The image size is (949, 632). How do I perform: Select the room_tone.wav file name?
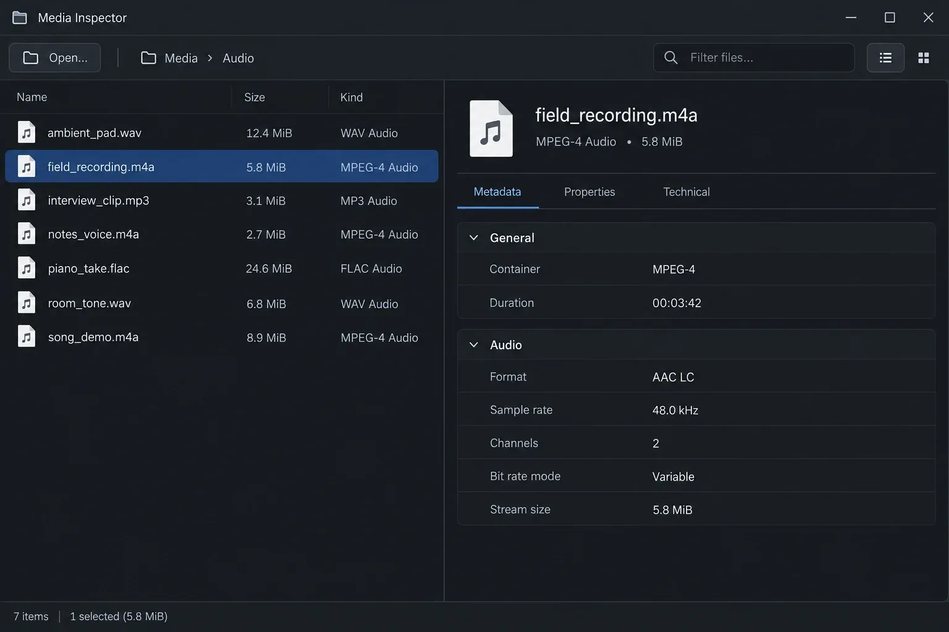point(90,304)
